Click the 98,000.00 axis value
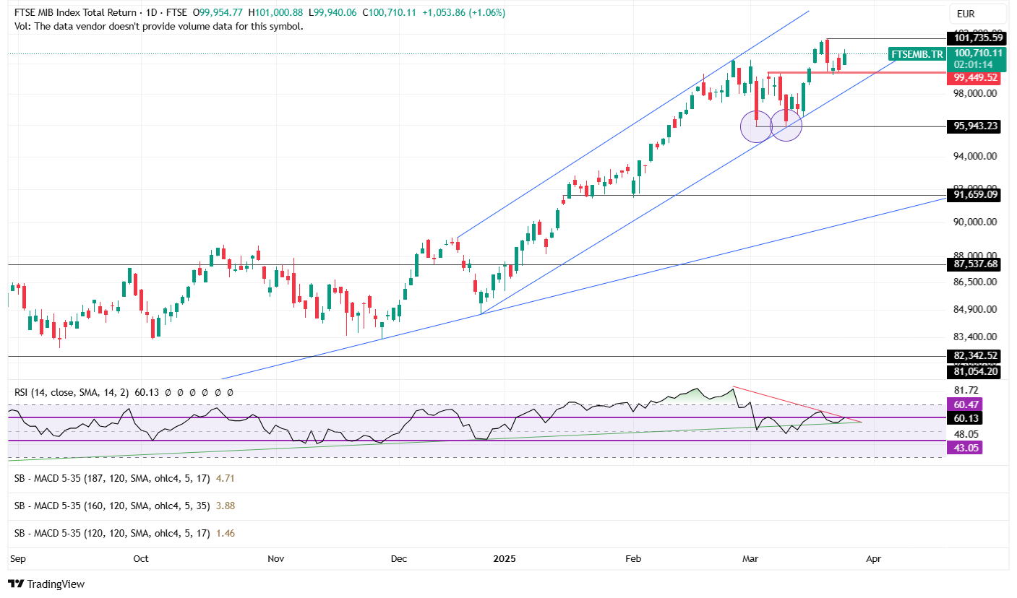Image resolution: width=1017 pixels, height=598 pixels. 975,93
